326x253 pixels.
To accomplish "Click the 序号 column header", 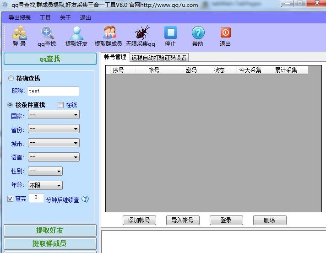I will coord(123,70).
